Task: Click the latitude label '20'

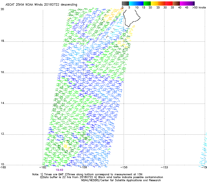Action: [2, 9]
